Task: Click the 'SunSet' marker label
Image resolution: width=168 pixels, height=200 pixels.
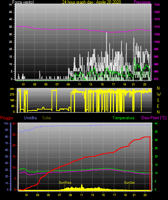Action: [129, 183]
